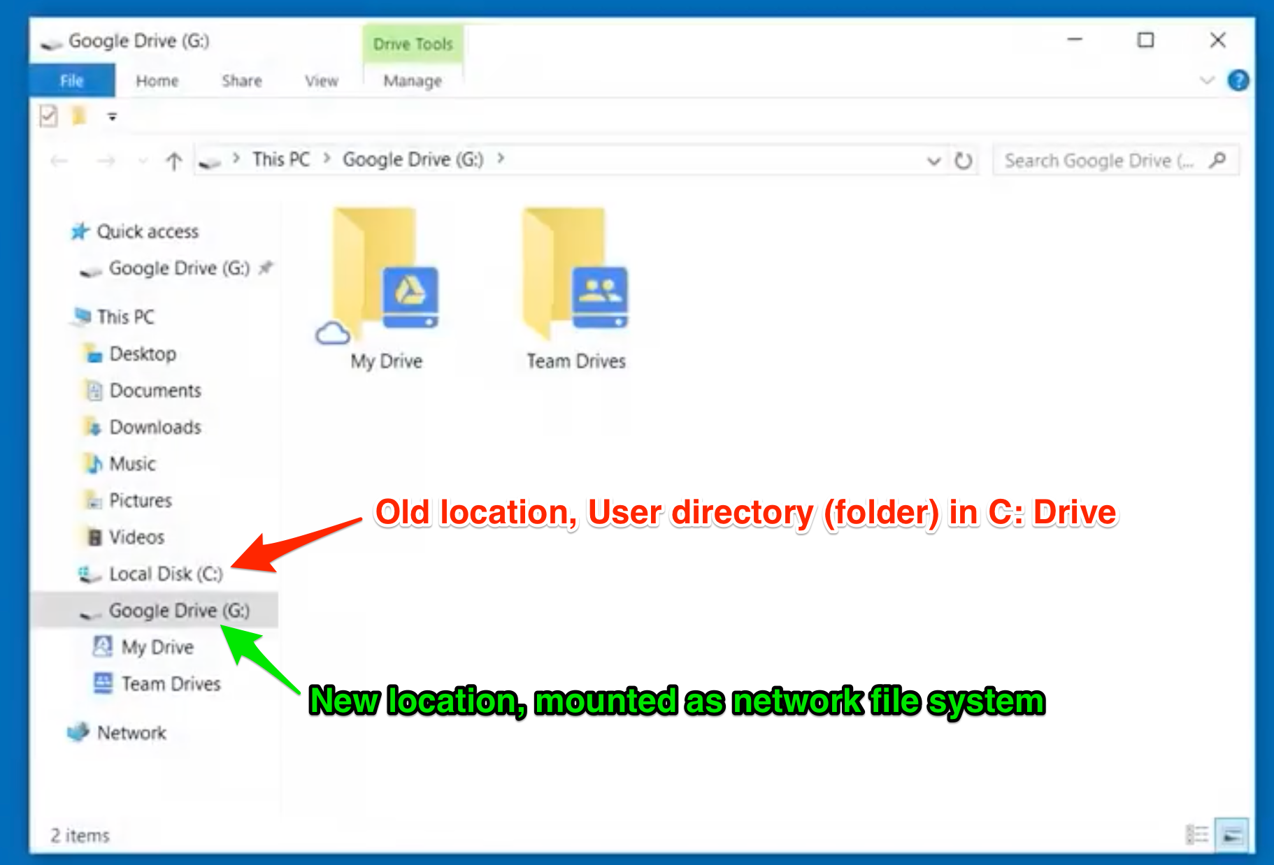
Task: Click the new folder quick access icon
Action: [x=79, y=116]
